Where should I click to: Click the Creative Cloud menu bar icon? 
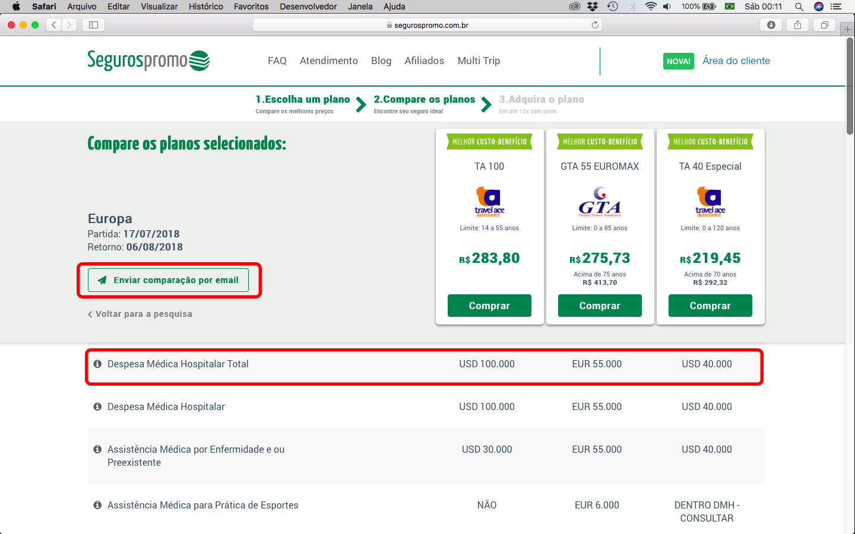574,7
